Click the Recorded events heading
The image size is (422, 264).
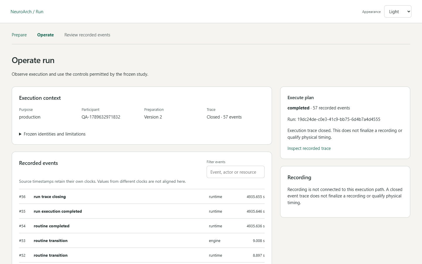coord(38,163)
